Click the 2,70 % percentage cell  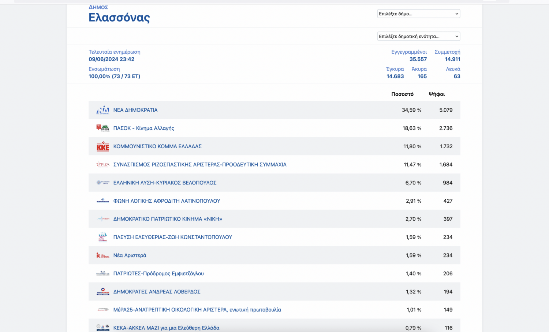tap(414, 219)
